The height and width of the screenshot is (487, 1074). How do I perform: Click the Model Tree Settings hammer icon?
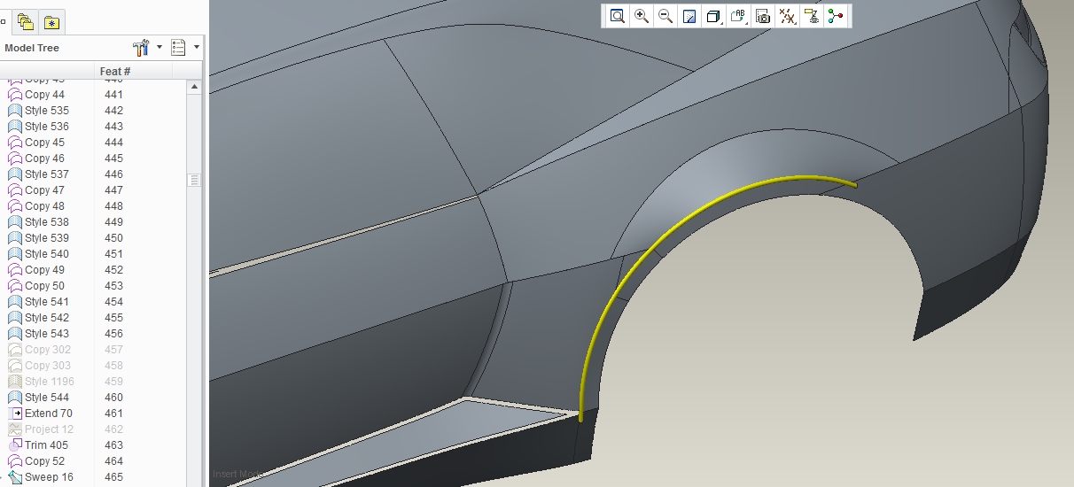[141, 47]
